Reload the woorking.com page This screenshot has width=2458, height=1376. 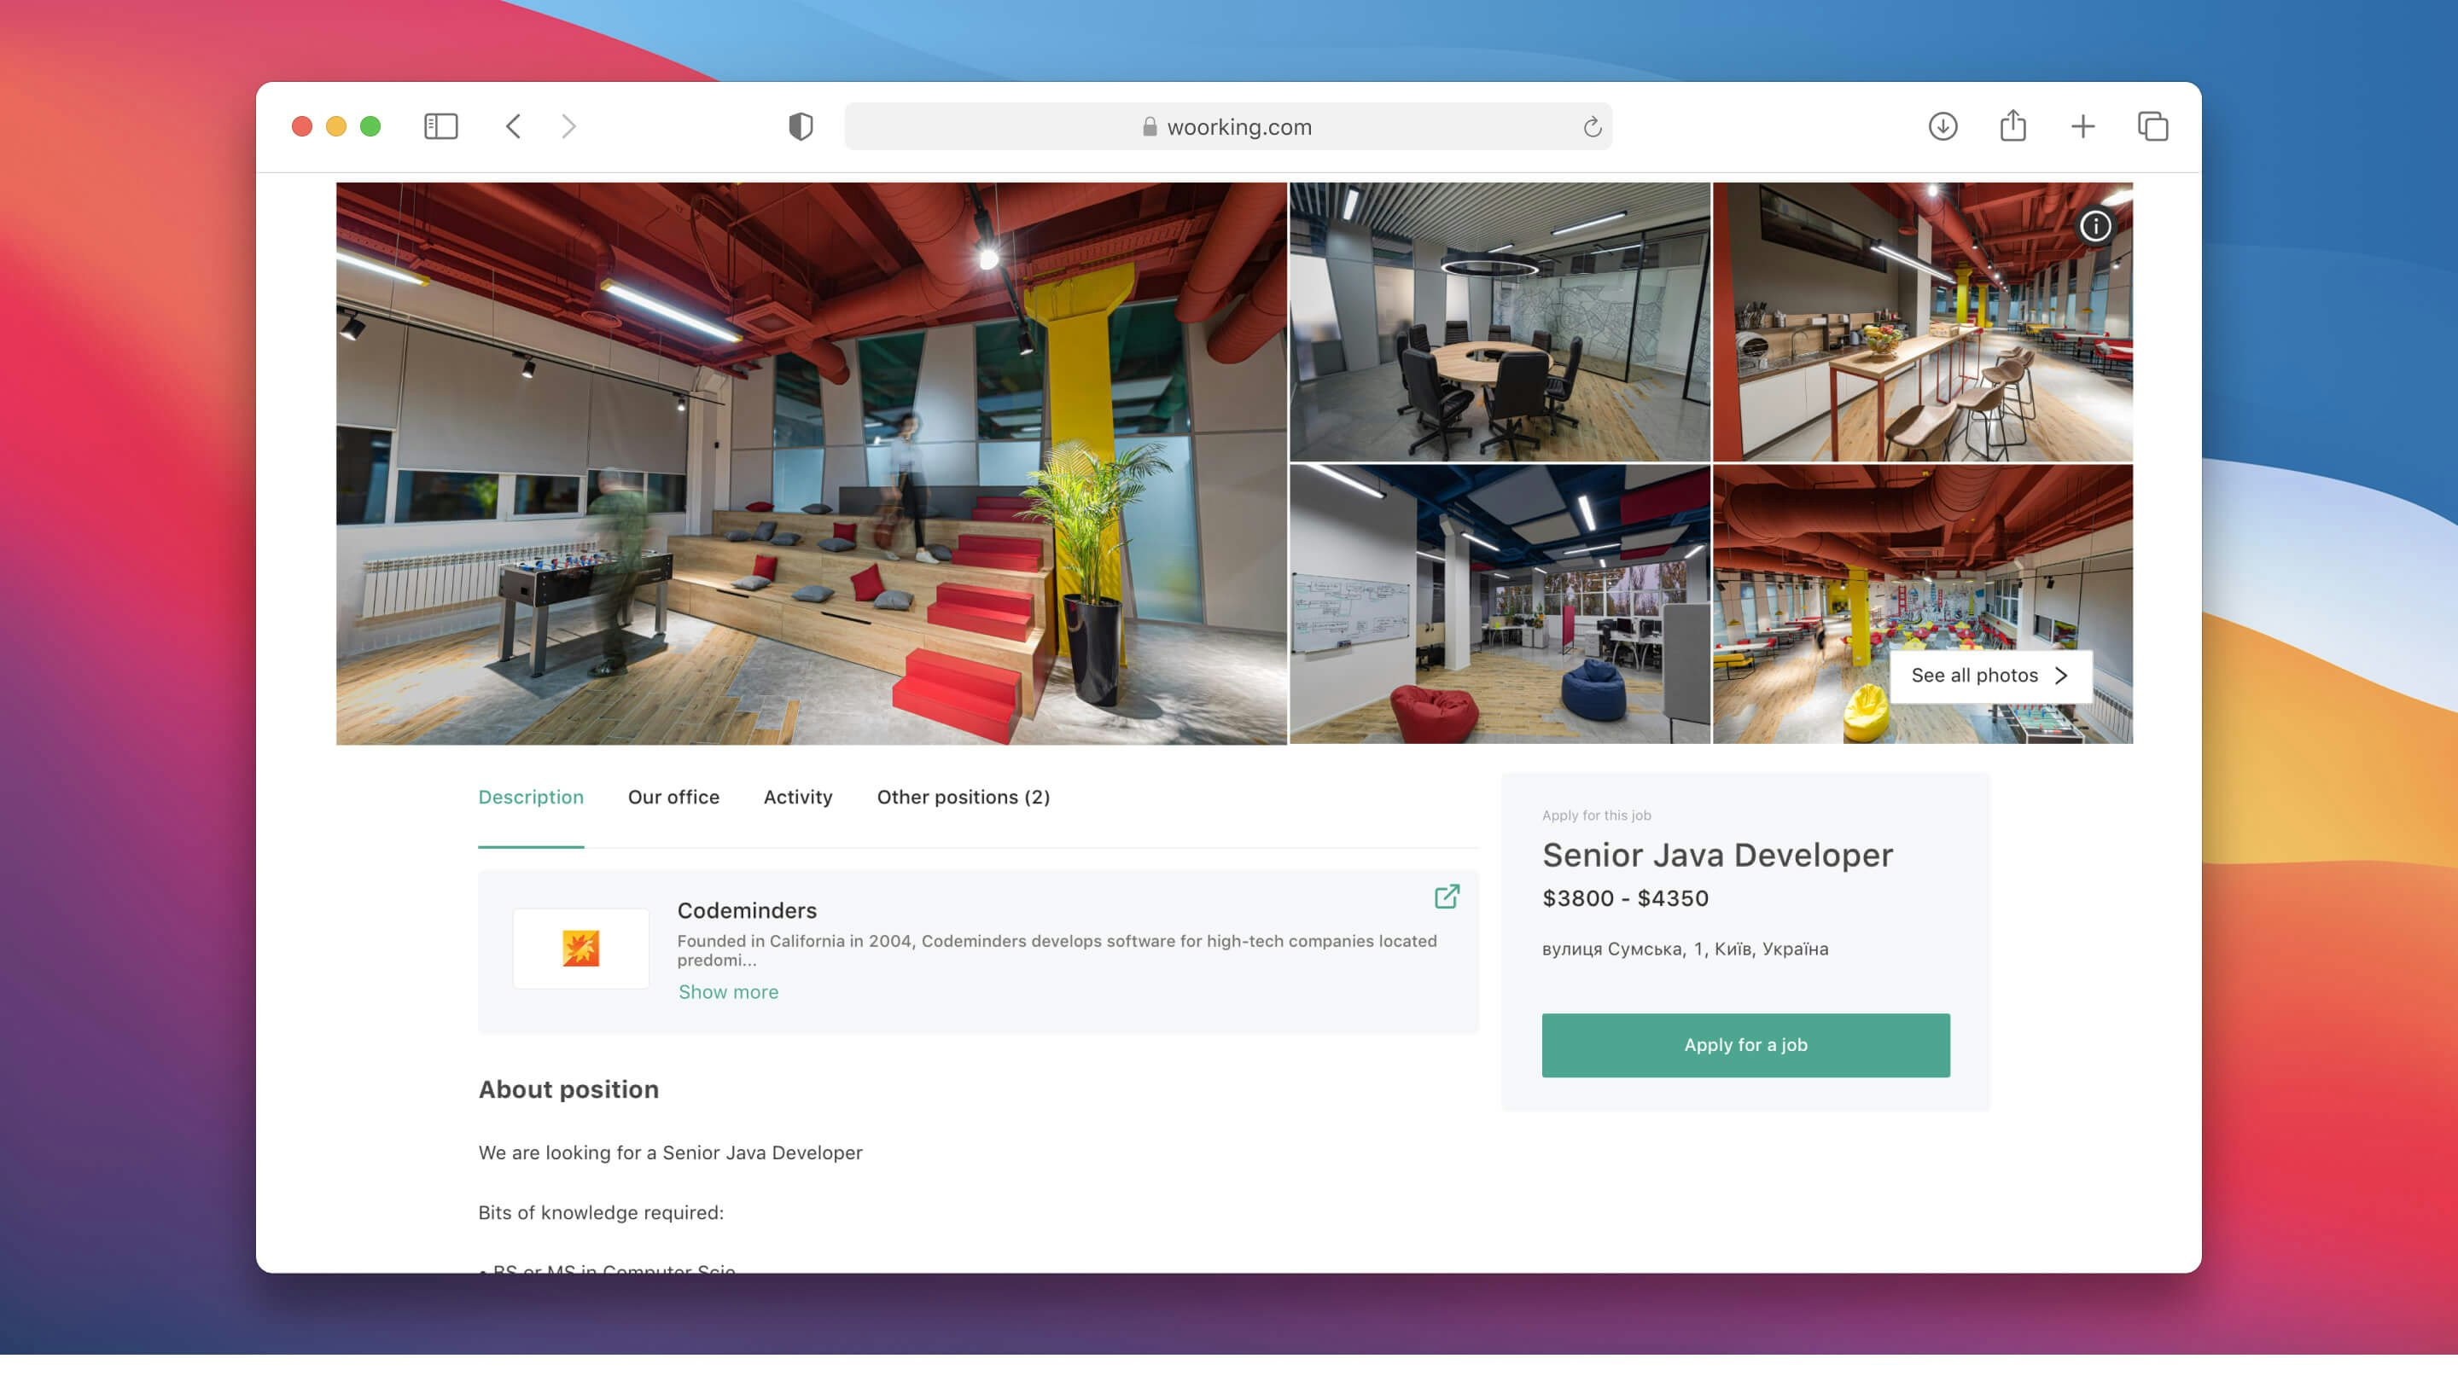coord(1592,127)
